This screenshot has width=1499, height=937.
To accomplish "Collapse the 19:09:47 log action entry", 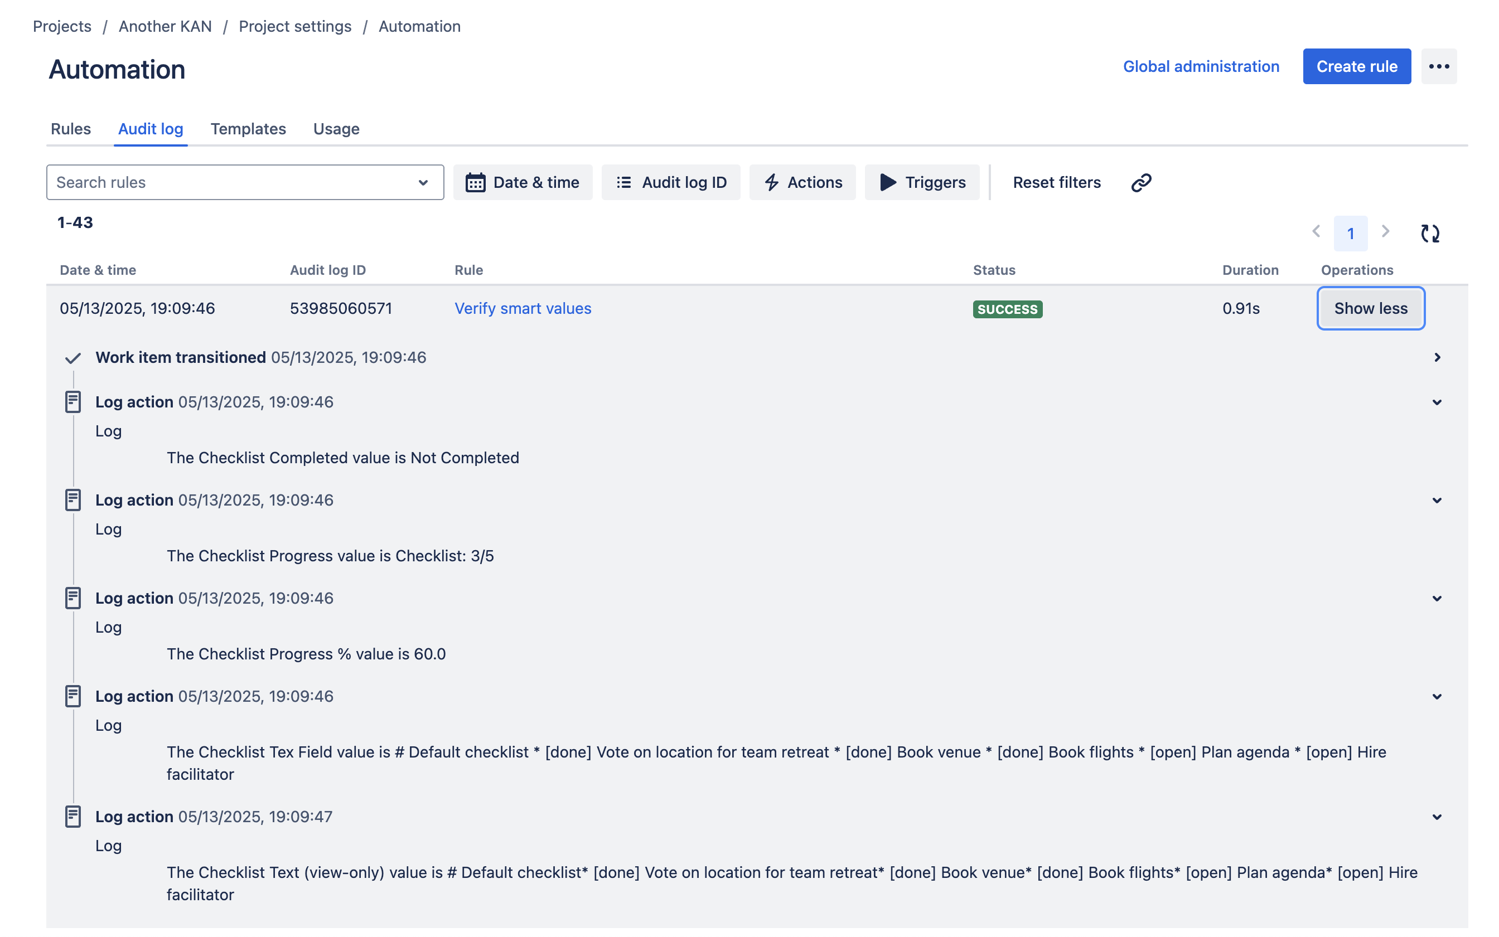I will tap(1437, 817).
